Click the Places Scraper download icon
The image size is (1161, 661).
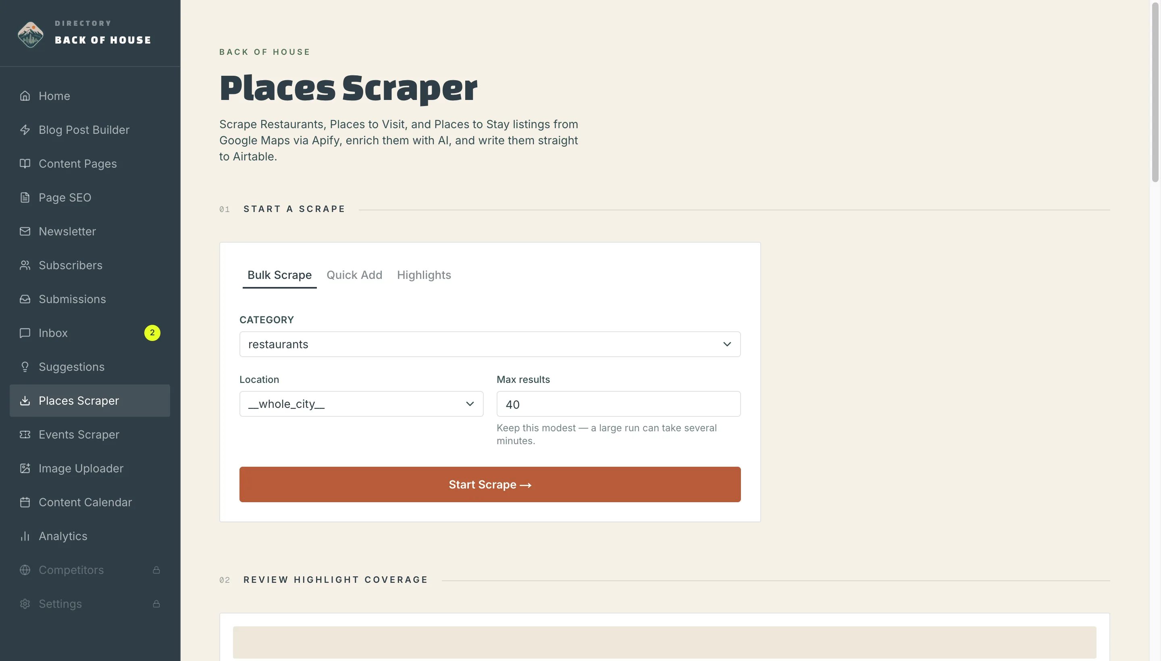25,400
